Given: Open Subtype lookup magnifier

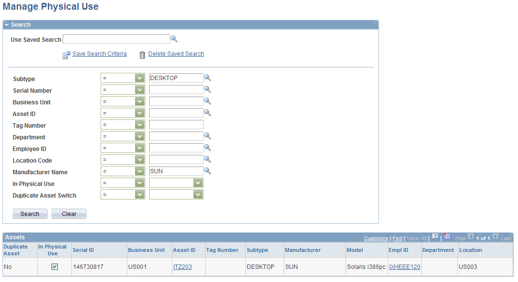Looking at the screenshot, I should 207,78.
